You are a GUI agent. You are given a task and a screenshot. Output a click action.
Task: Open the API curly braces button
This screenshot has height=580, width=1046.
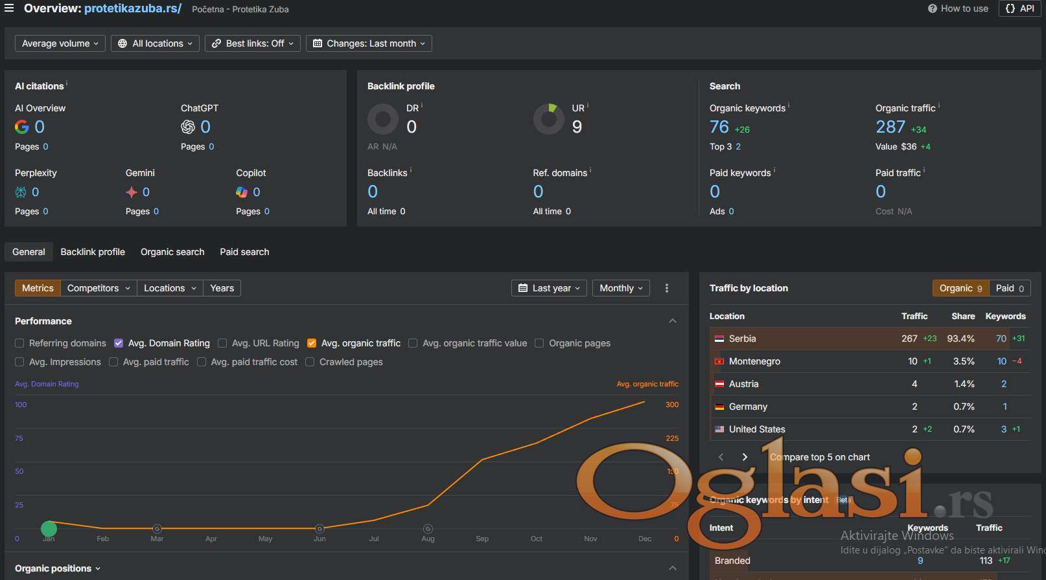coord(1019,8)
